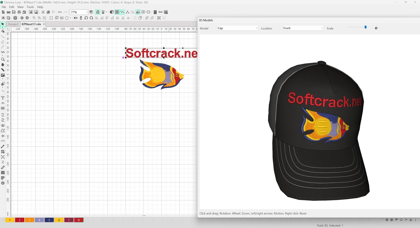This screenshot has width=420, height=228.
Task: Select thread color swatch 1 yellow
Action: (x=10, y=220)
